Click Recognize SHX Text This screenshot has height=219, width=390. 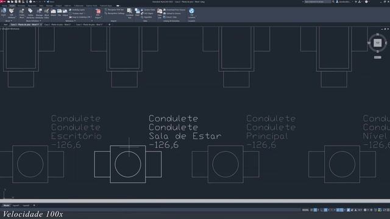coord(114,10)
